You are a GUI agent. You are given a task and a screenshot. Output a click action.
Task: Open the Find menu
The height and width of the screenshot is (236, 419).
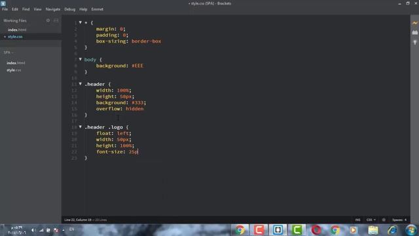coord(26,9)
